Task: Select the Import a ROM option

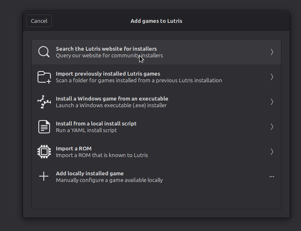Action: coord(156,152)
